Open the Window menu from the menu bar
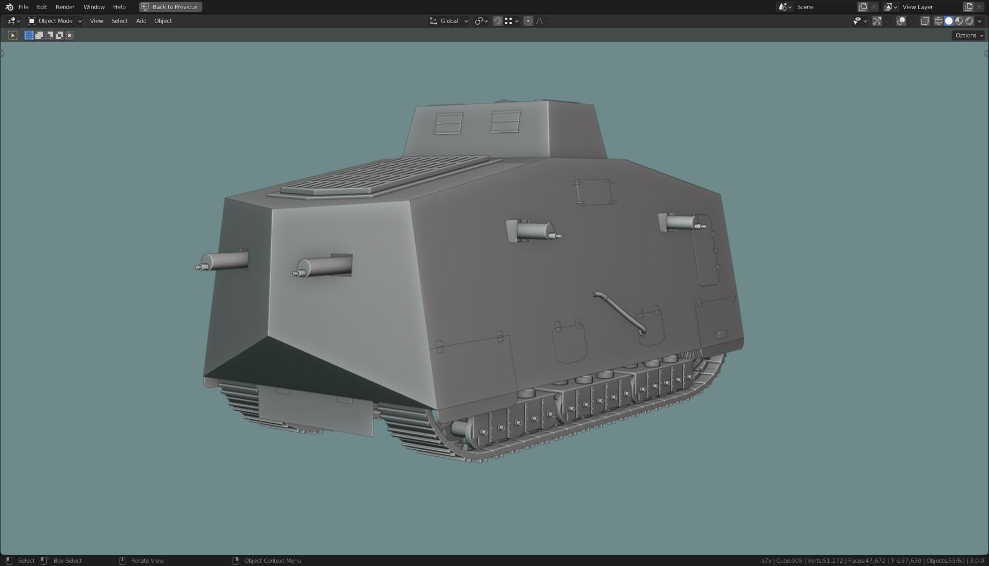989x566 pixels. (x=94, y=7)
